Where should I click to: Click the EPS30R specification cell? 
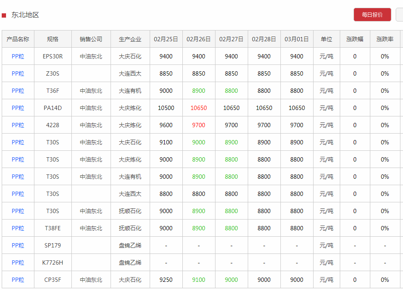pyautogui.click(x=53, y=56)
